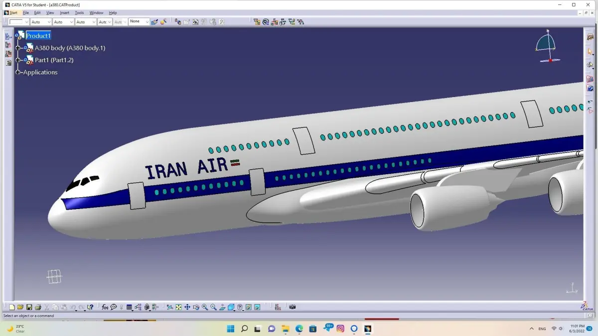Open the File menu
The width and height of the screenshot is (598, 336).
(26, 13)
